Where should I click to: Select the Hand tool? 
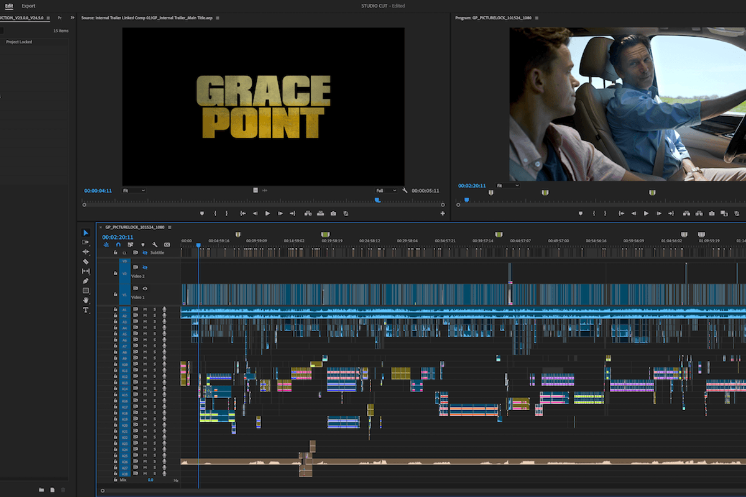pyautogui.click(x=86, y=300)
